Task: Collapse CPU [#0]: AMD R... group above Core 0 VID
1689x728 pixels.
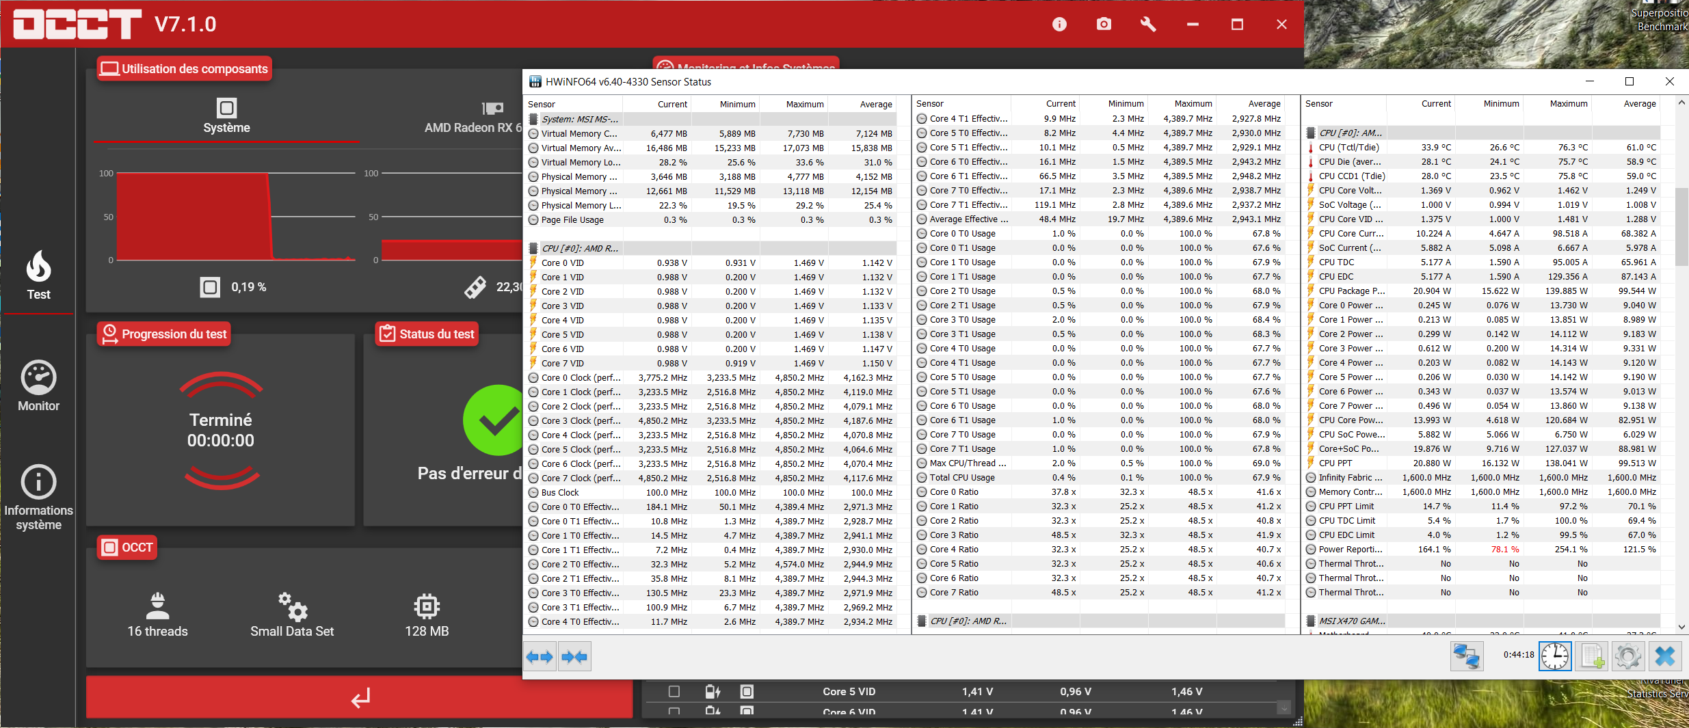Action: [533, 249]
